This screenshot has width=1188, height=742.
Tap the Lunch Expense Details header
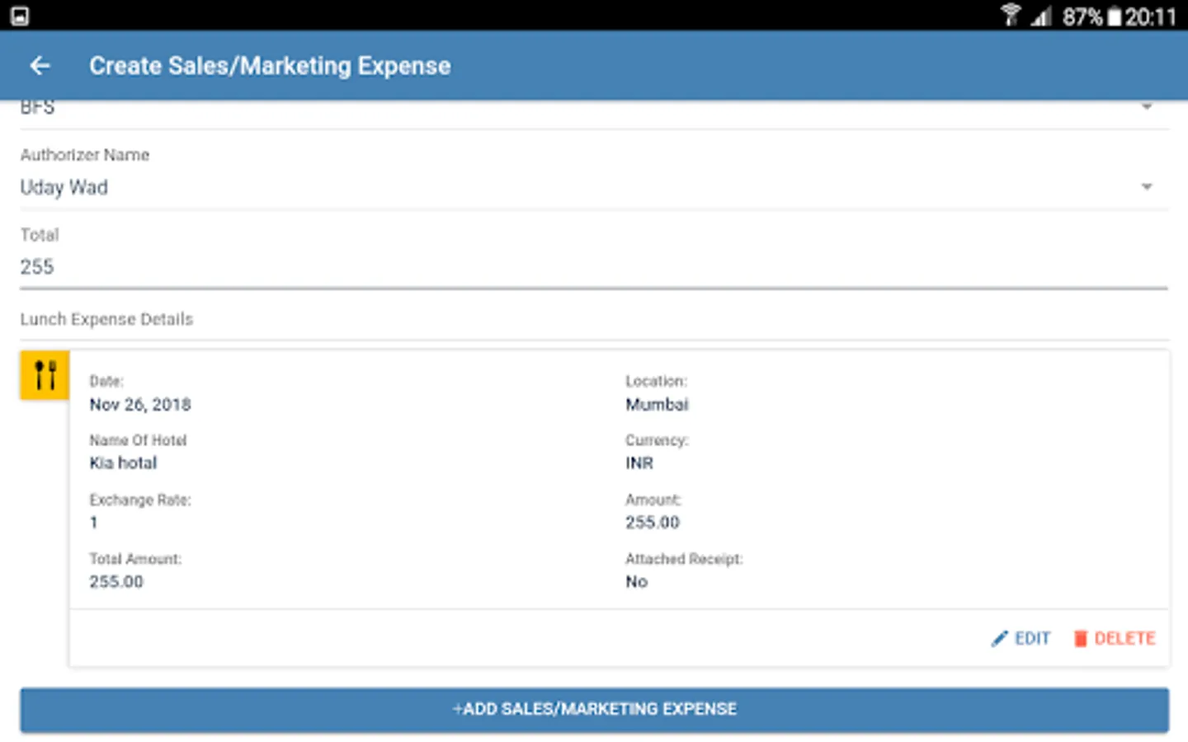(x=106, y=320)
